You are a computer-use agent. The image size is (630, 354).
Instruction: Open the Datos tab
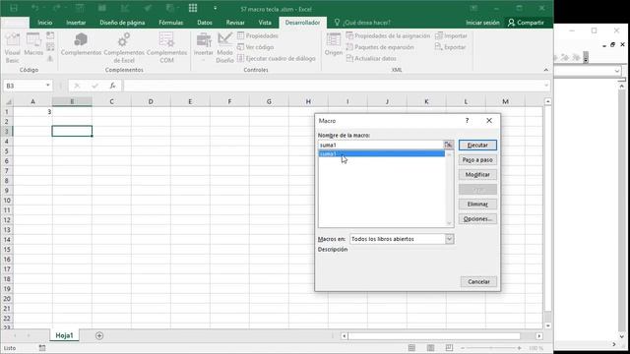point(205,23)
